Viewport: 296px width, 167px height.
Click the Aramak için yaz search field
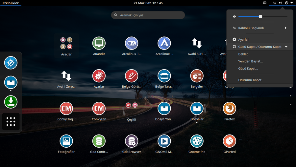coord(148,15)
